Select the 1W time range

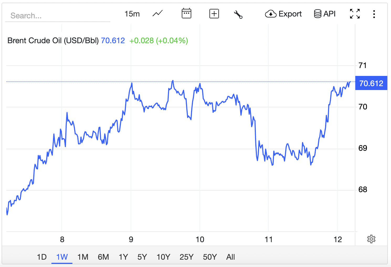tap(62, 257)
